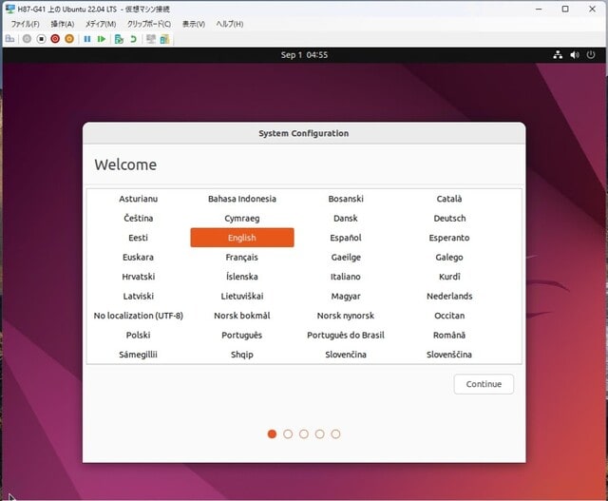Screen dimensions: 608x501
Task: Open the 操作(A) menu
Action: (63, 24)
